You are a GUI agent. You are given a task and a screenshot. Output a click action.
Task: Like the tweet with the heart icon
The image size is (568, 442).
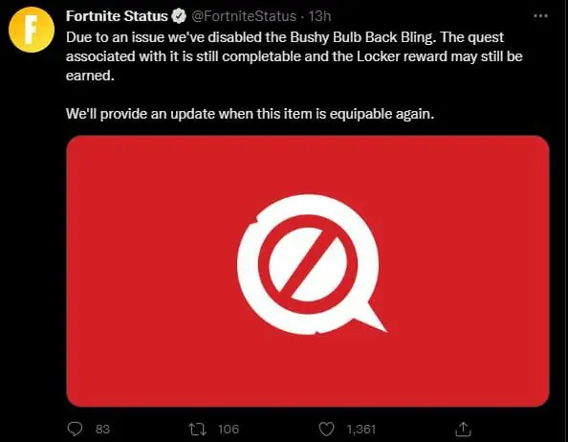[326, 430]
